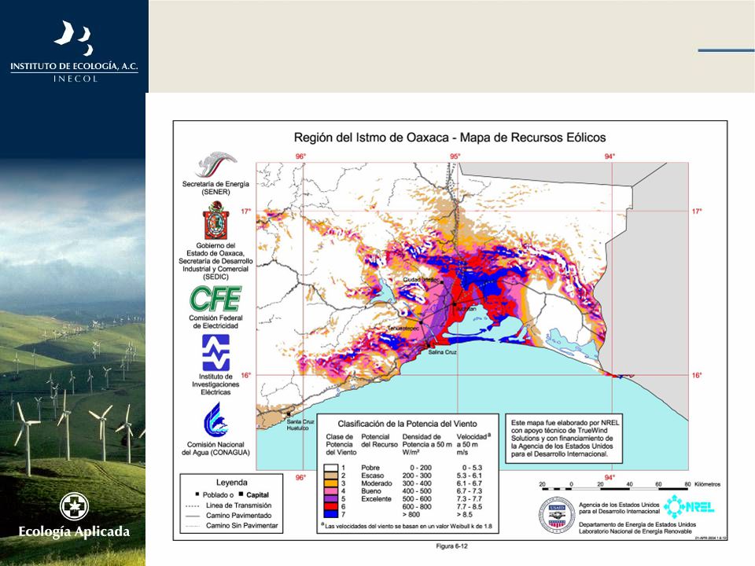Click the '17°' latitude label at left
755x566 pixels.
coord(246,211)
